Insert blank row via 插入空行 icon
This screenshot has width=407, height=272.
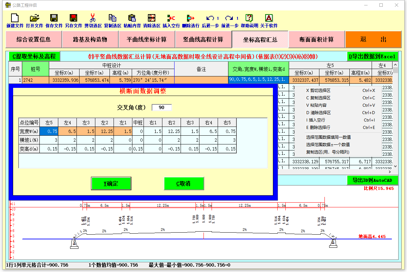(x=171, y=18)
